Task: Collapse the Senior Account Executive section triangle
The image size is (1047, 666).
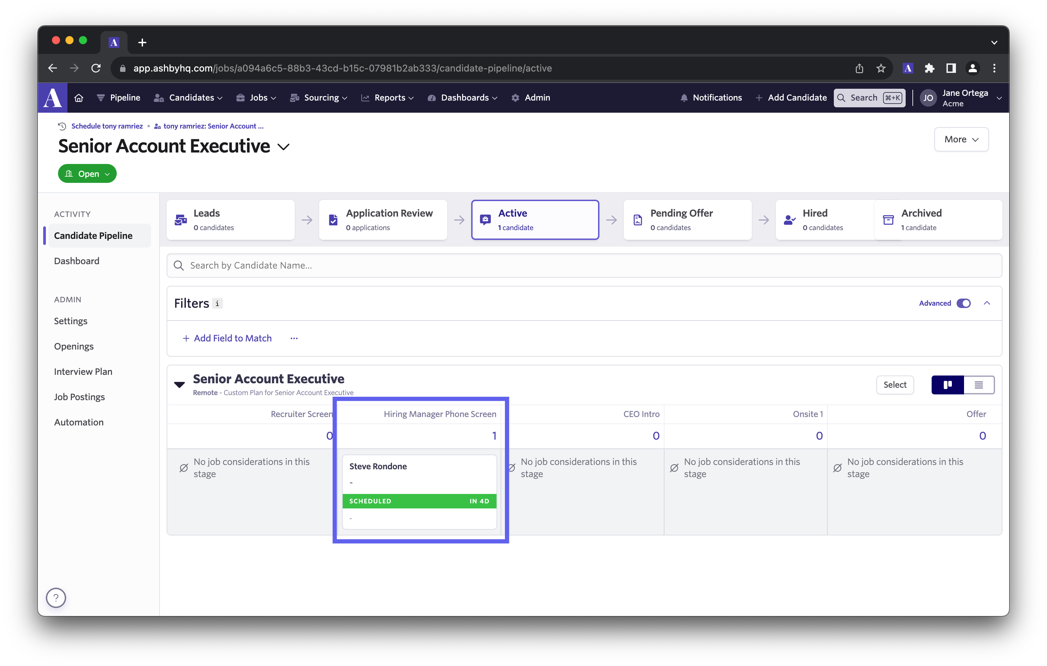Action: [x=179, y=384]
